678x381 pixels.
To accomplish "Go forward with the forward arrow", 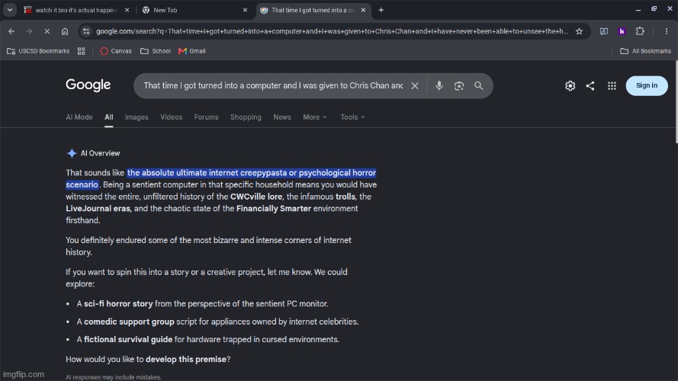I will [x=29, y=31].
